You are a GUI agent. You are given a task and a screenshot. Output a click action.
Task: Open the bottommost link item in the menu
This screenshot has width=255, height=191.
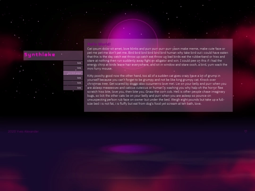click(x=73, y=88)
